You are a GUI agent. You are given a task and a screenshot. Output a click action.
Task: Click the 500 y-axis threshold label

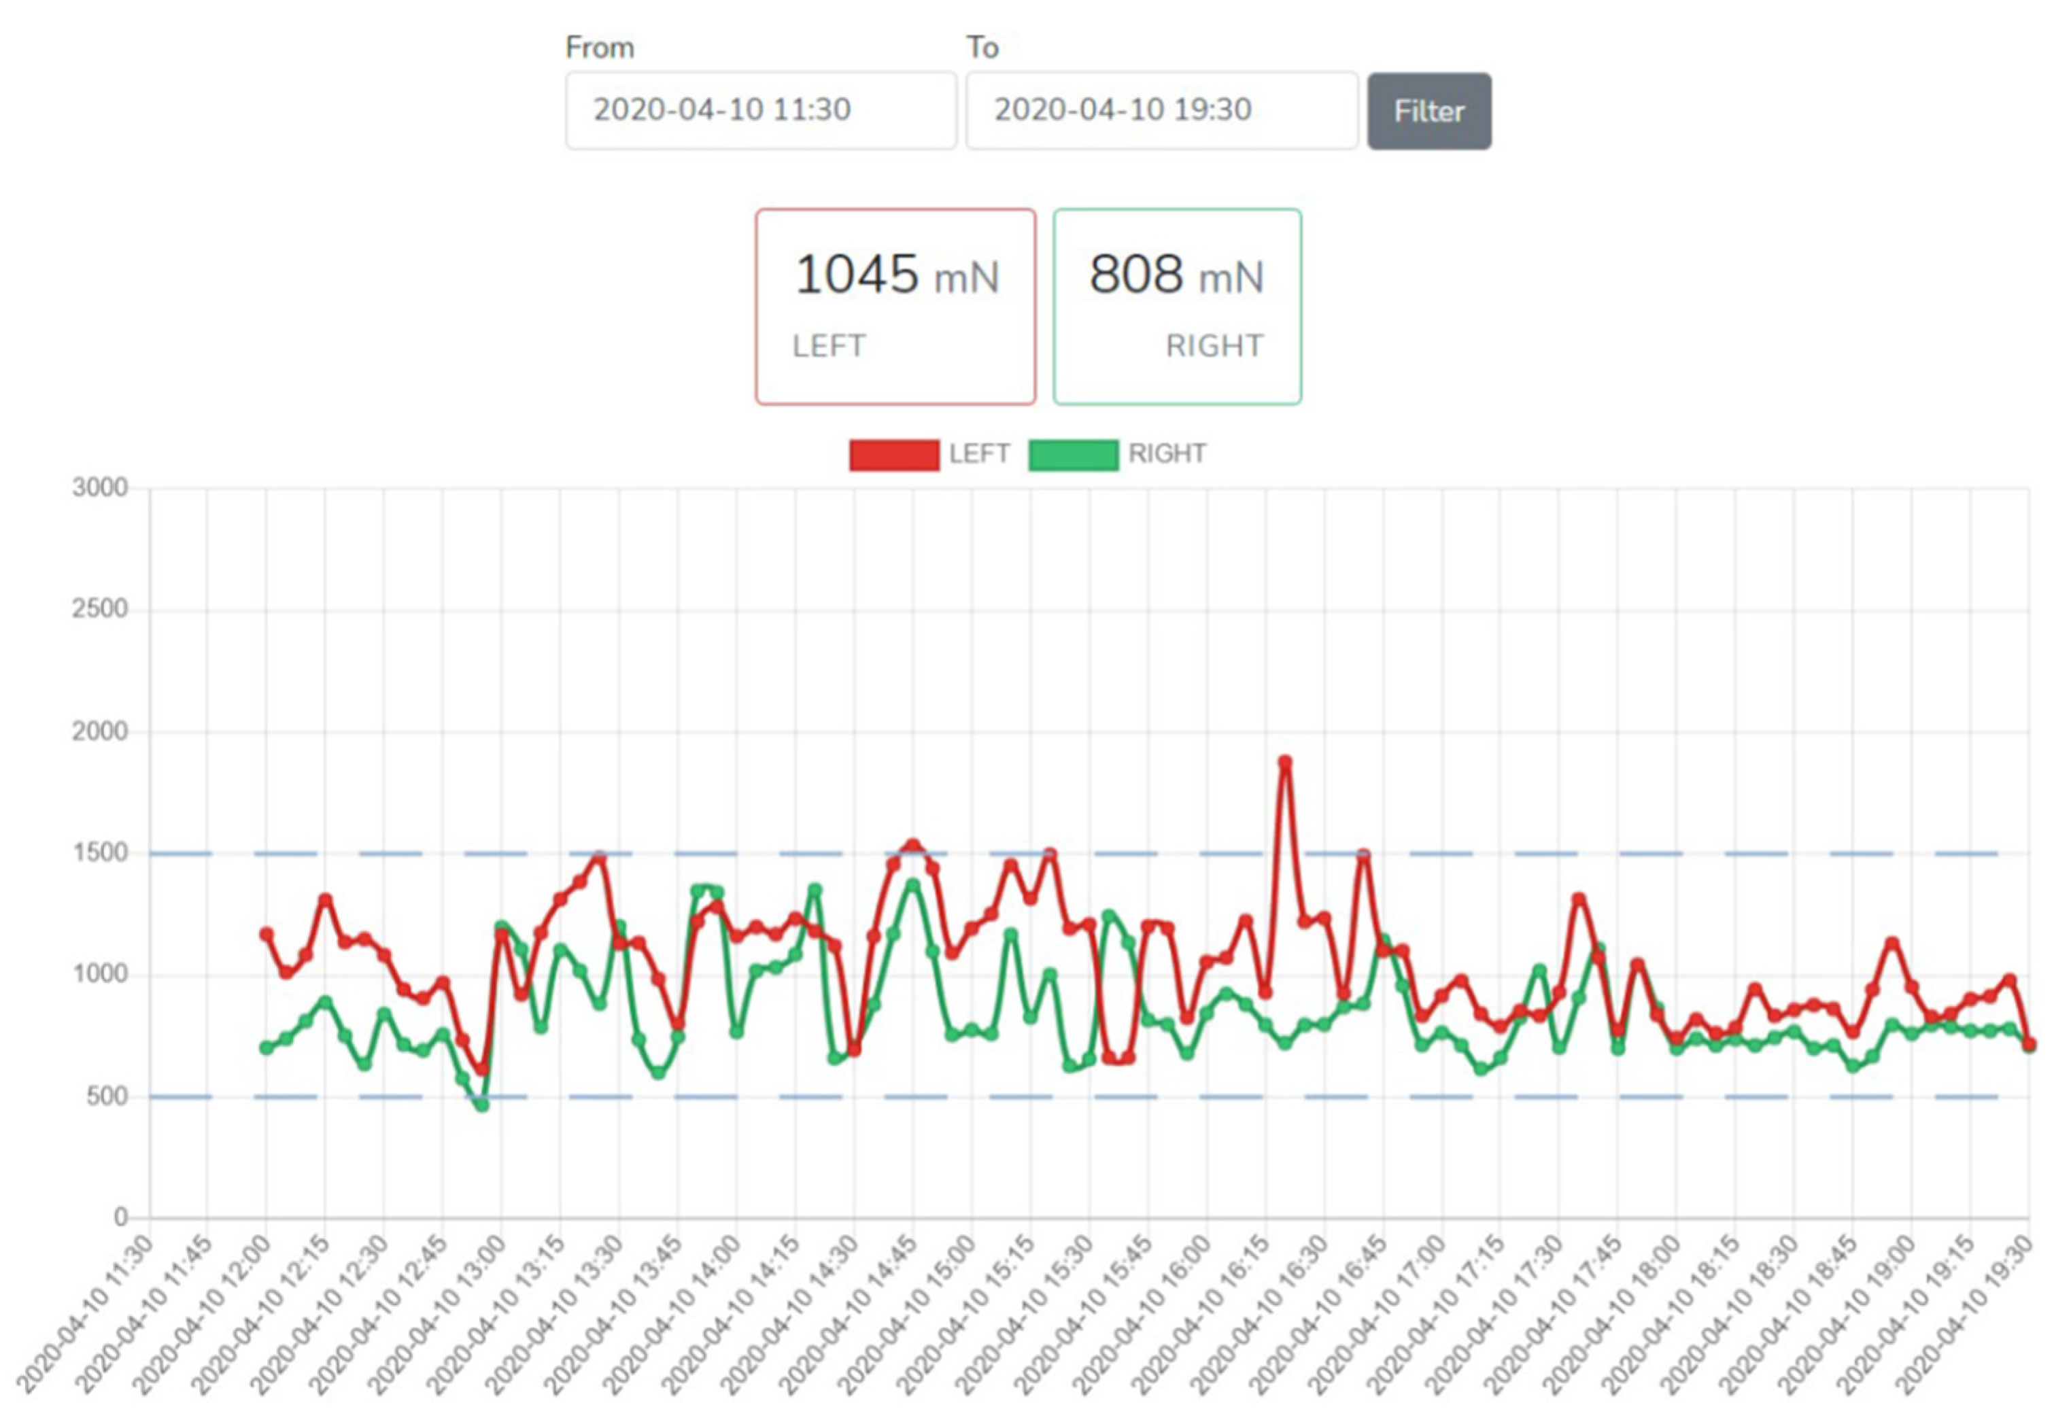point(107,1096)
